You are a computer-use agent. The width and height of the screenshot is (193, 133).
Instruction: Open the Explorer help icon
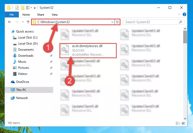click(184, 14)
